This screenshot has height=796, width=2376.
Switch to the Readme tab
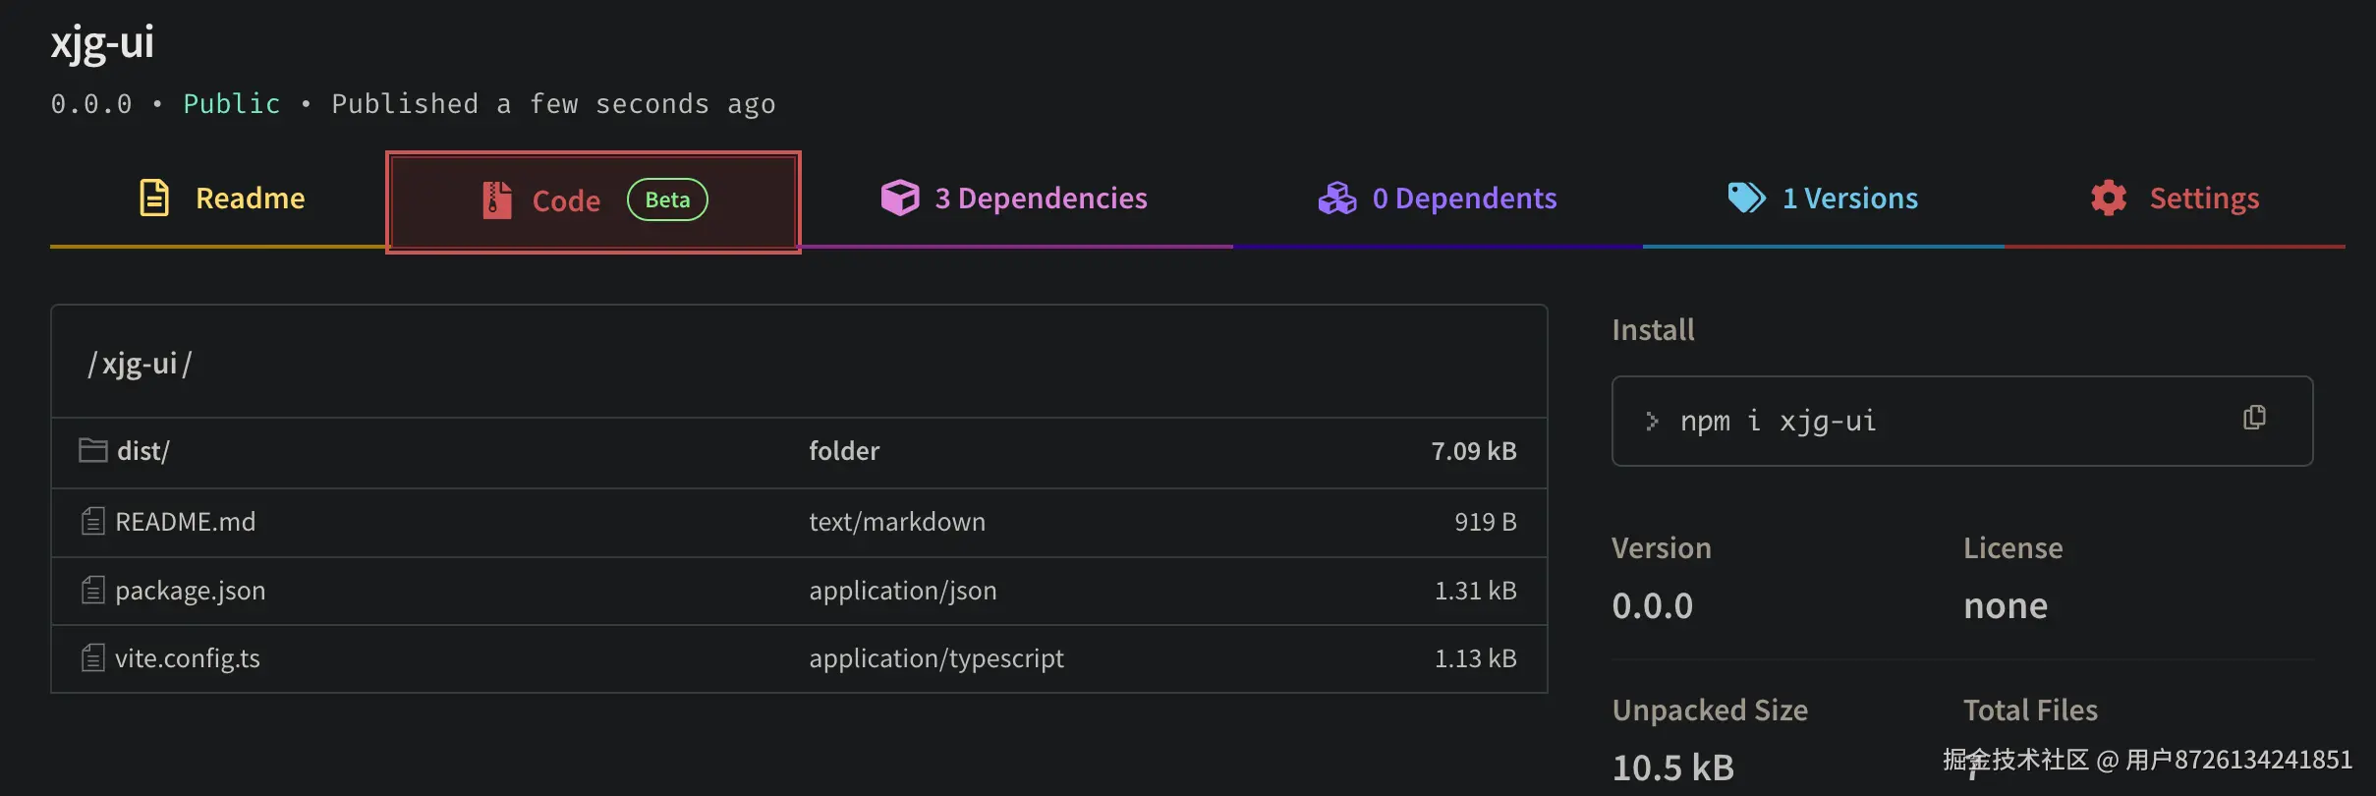250,199
